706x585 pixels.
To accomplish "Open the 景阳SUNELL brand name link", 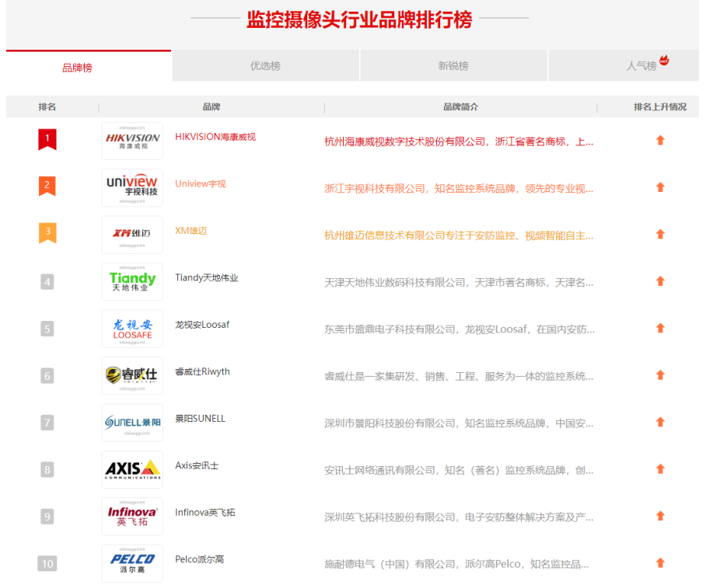I will point(200,419).
